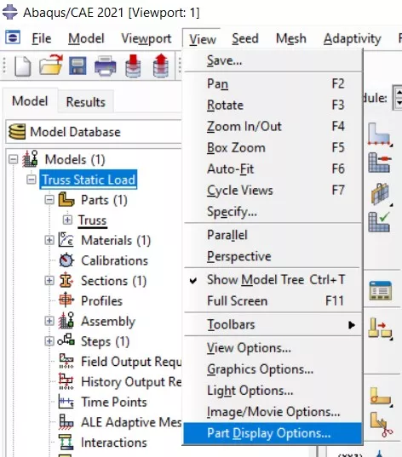Click the Open file folder icon
This screenshot has width=402, height=457.
[51, 66]
